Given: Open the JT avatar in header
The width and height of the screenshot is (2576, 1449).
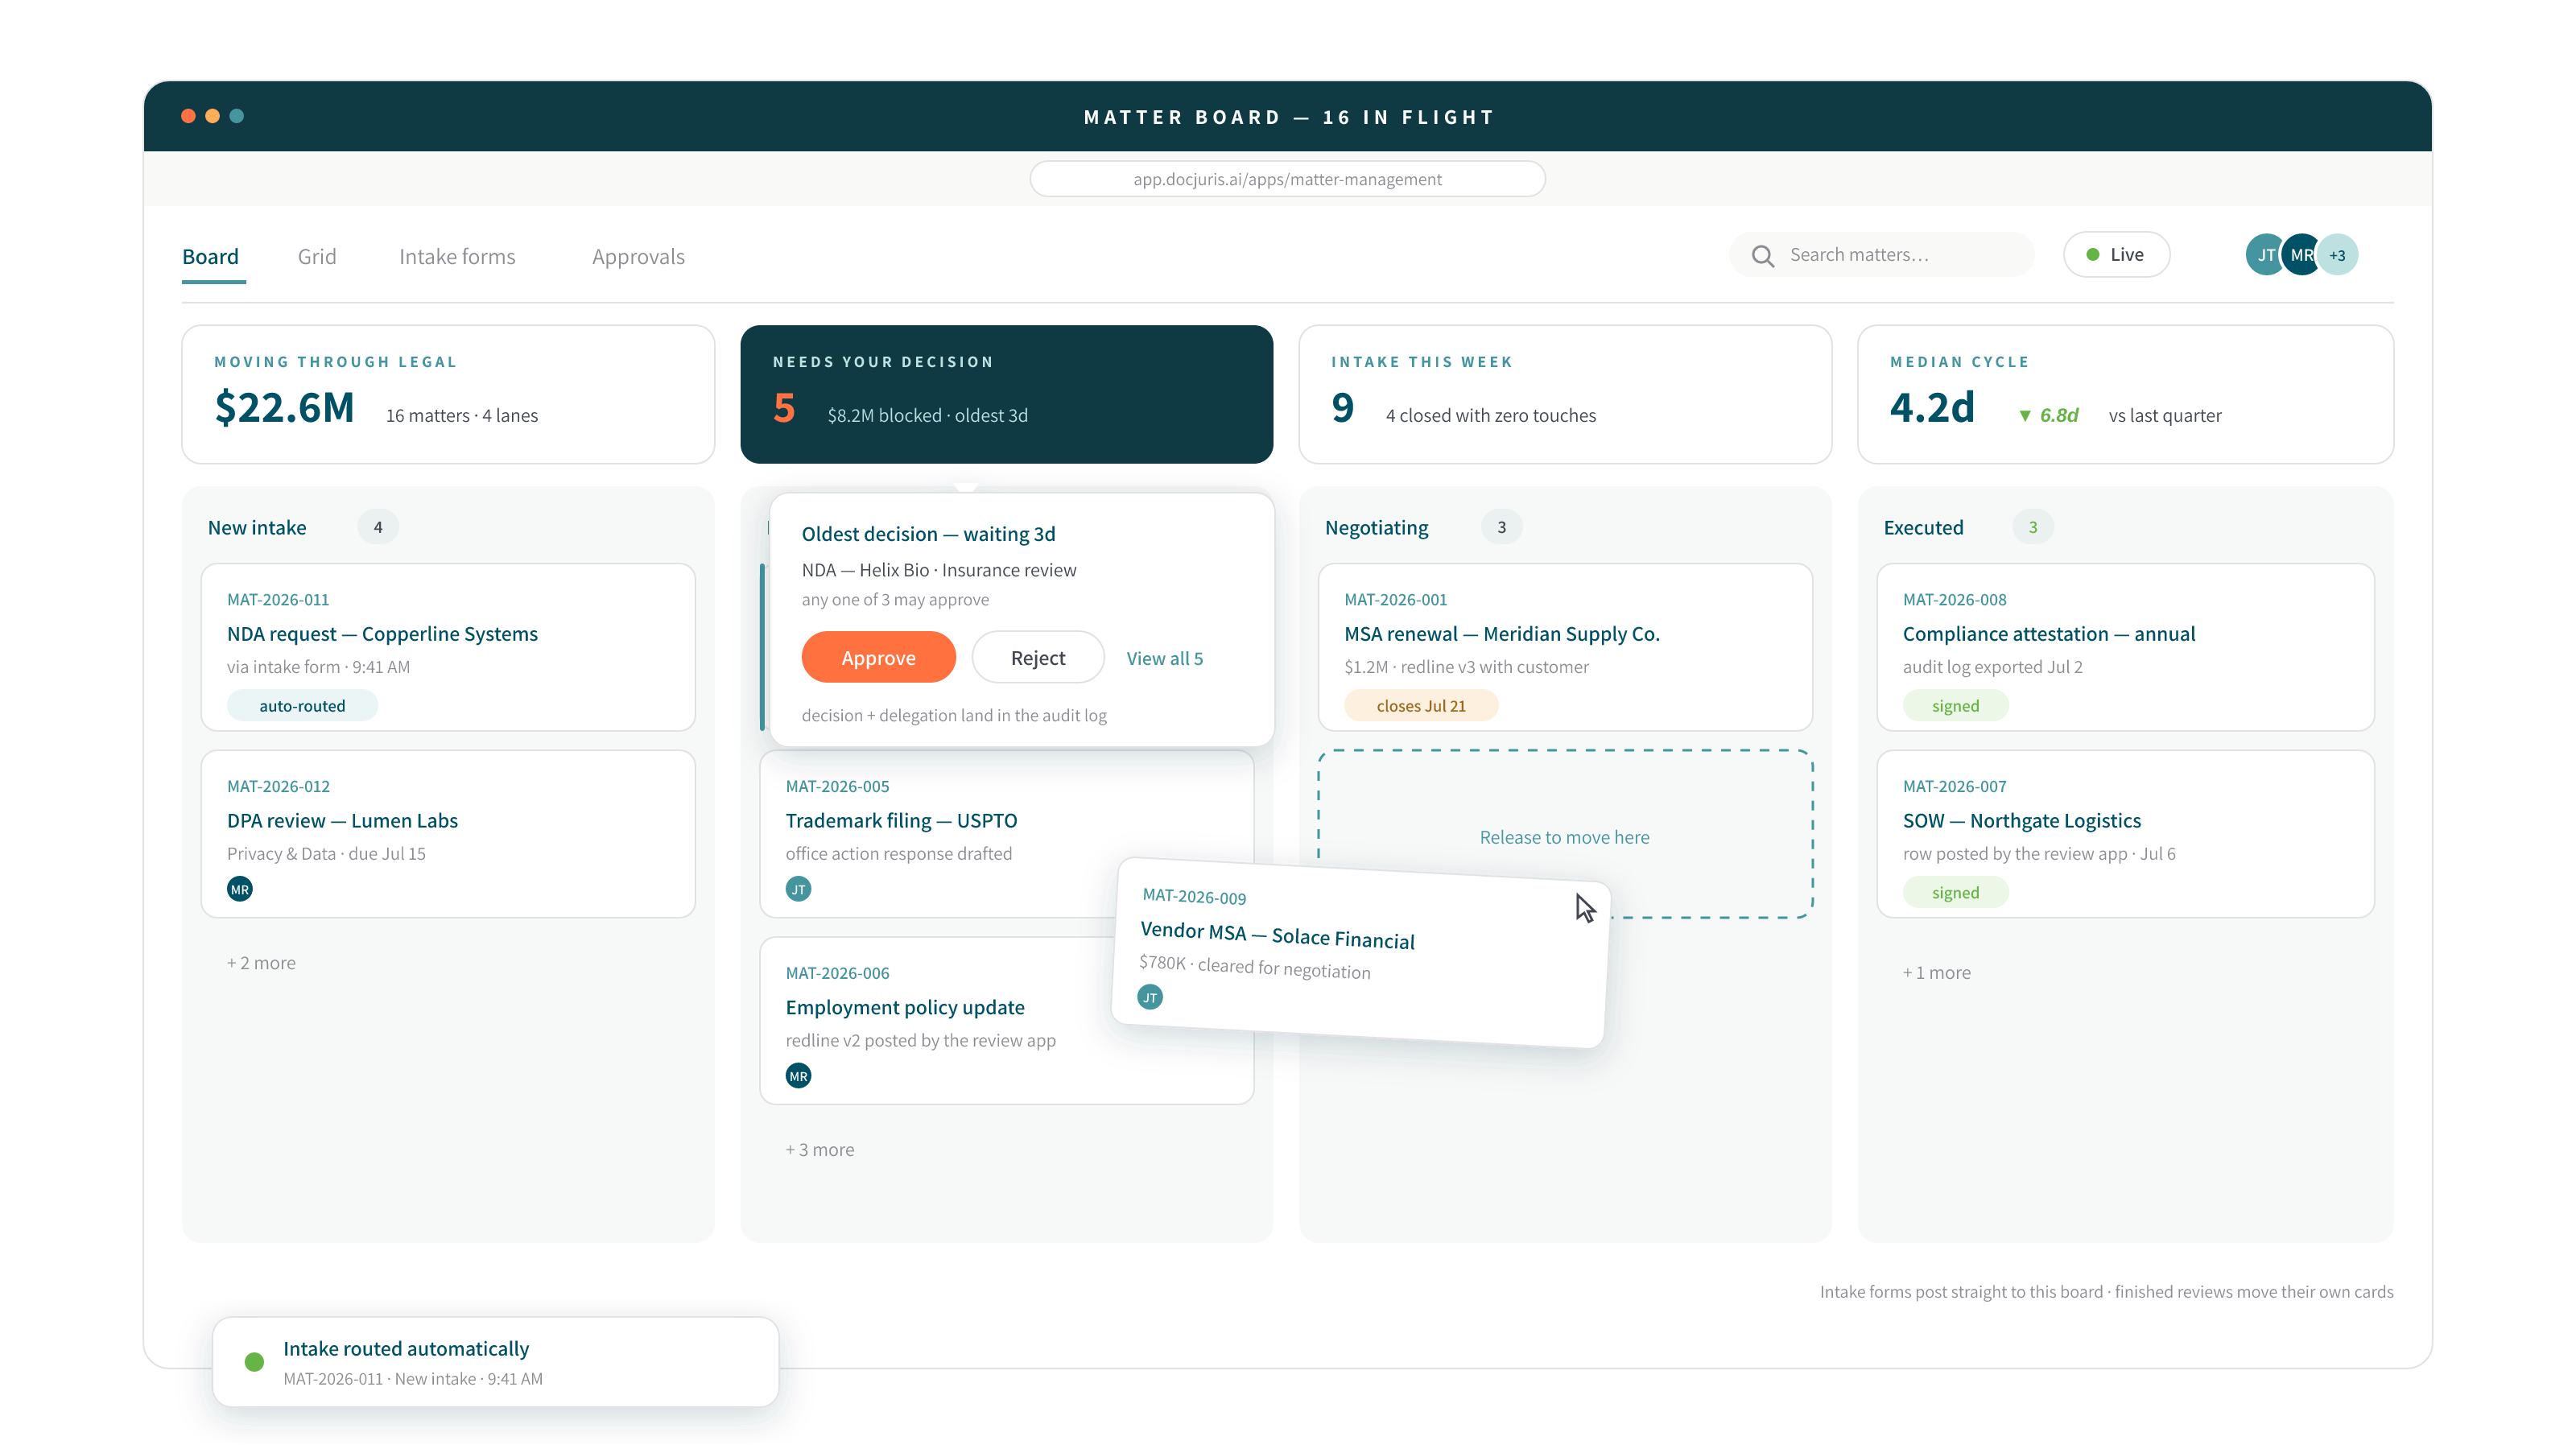Looking at the screenshot, I should tap(2264, 255).
